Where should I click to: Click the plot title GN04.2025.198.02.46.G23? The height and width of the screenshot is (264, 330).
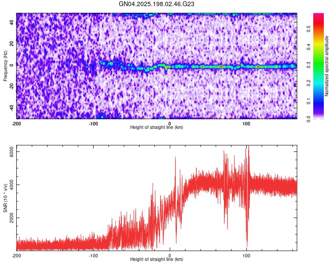pos(156,4)
